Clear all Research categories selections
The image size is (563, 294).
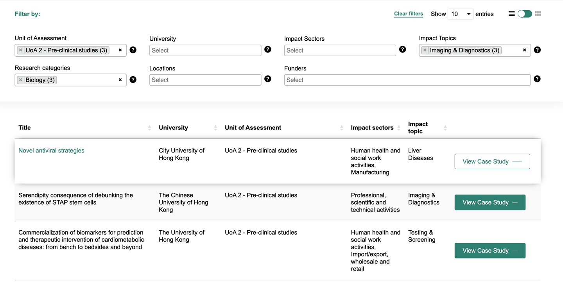(x=120, y=80)
